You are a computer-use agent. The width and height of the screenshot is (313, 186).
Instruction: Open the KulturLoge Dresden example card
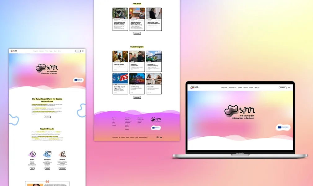[120, 61]
